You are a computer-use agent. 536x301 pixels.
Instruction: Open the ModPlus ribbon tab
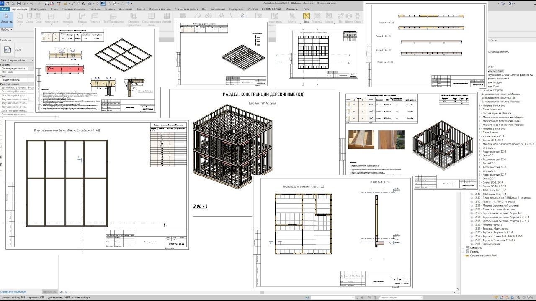[x=253, y=9]
